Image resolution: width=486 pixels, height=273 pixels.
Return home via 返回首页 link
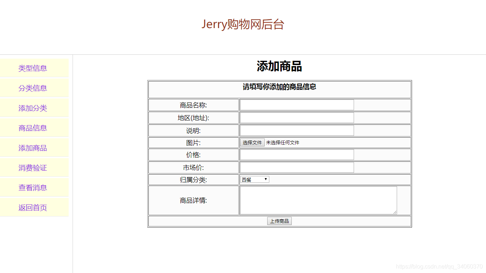point(33,208)
